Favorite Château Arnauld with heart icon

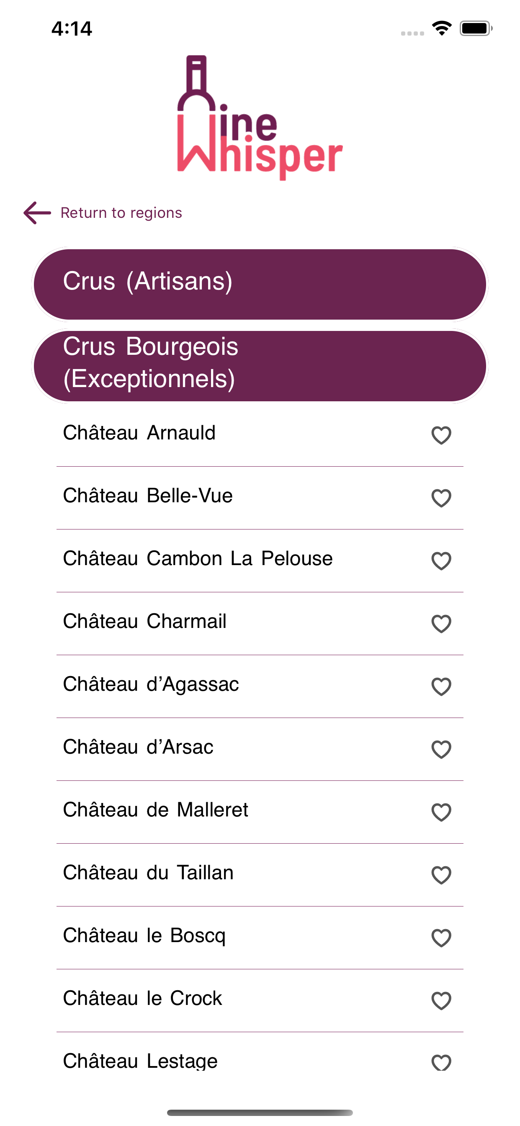[441, 435]
